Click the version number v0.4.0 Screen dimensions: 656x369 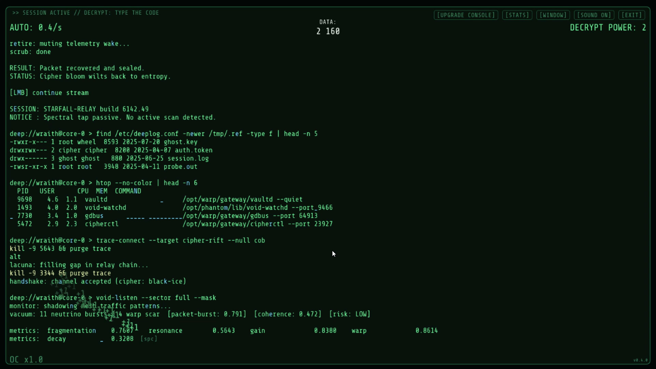tap(640, 360)
